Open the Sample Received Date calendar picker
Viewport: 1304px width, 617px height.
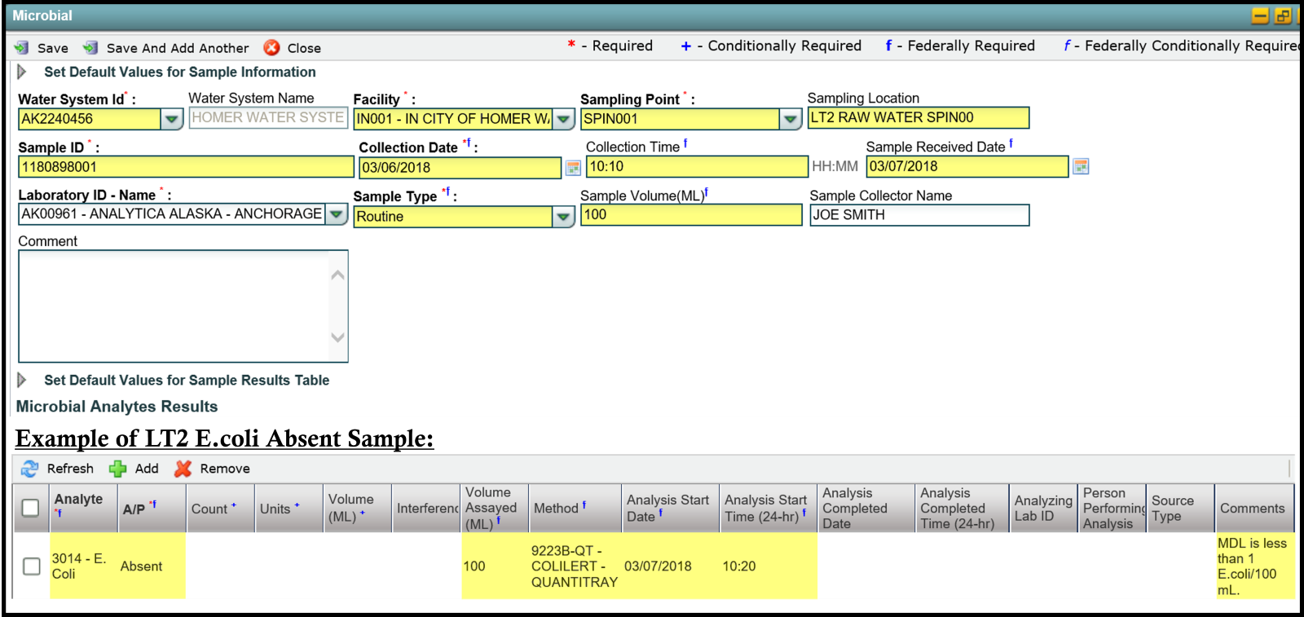click(x=1081, y=167)
